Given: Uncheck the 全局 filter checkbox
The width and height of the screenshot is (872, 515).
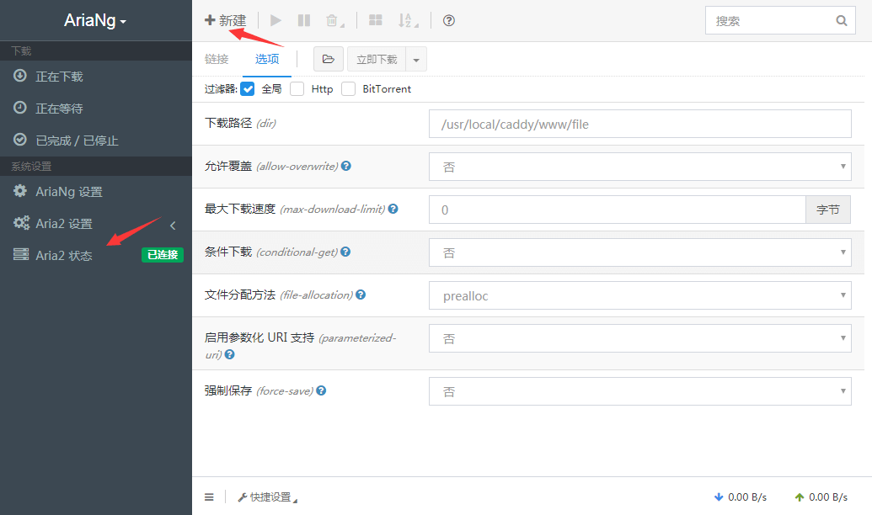Looking at the screenshot, I should [x=248, y=89].
